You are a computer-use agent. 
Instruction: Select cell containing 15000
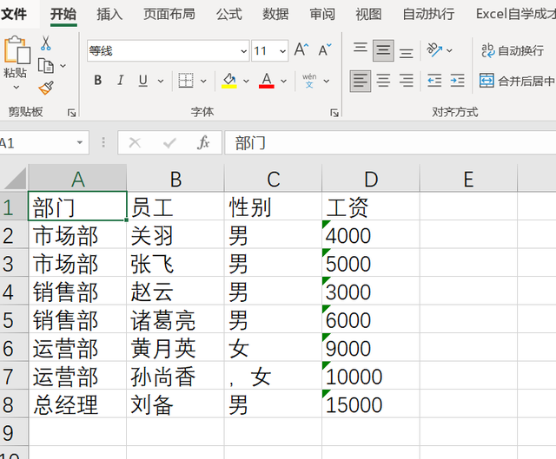tap(371, 404)
